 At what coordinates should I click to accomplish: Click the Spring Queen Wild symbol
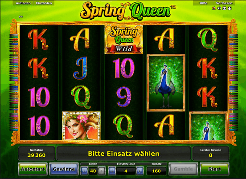pos(124,40)
